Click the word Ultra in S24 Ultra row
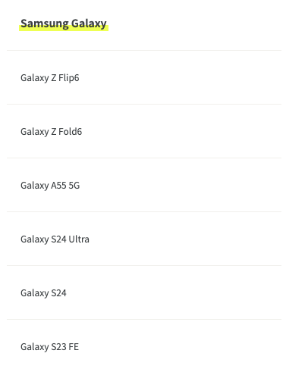Image resolution: width=286 pixels, height=369 pixels. click(x=79, y=239)
